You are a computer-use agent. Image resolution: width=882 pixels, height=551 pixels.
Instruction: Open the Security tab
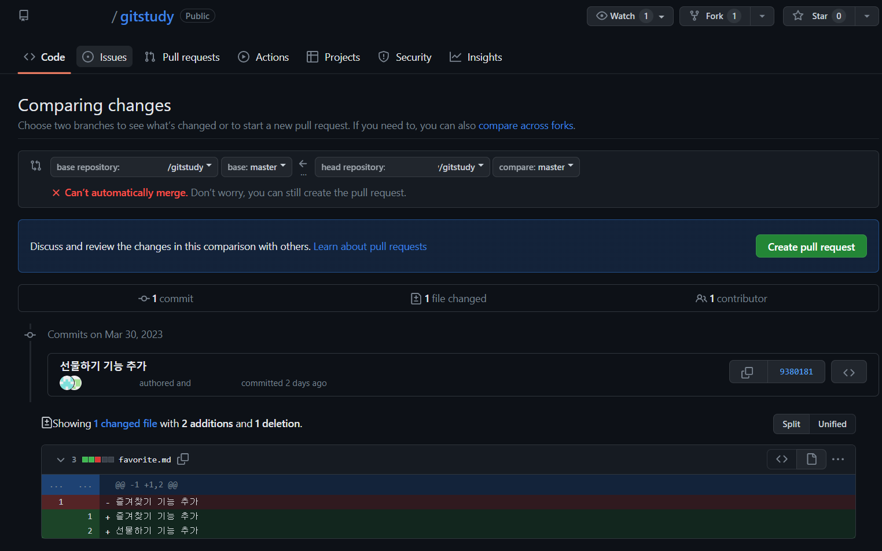click(405, 57)
